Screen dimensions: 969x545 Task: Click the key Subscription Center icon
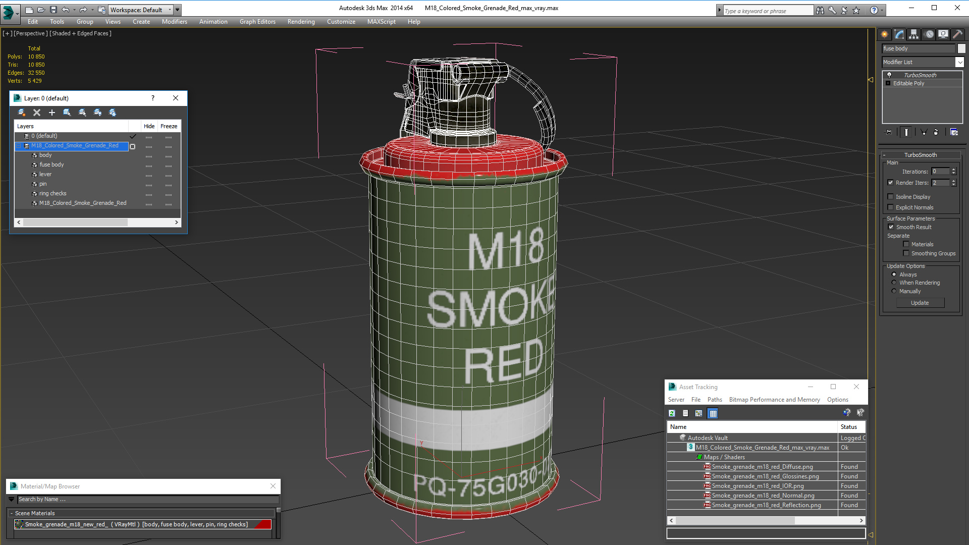(832, 10)
